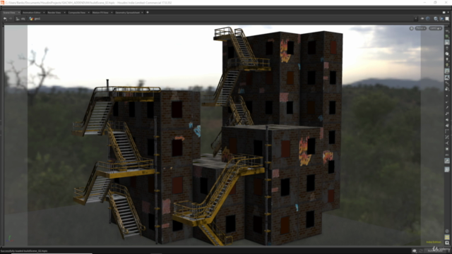Open pane options arrow at far top right
452x254 pixels.
pos(448,13)
